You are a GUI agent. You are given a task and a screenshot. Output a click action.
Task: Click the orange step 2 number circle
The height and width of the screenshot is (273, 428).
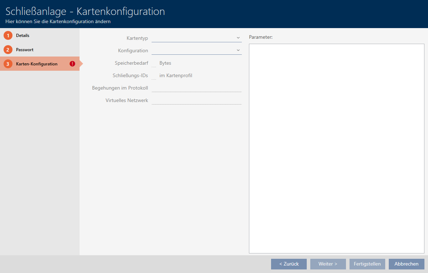[8, 50]
